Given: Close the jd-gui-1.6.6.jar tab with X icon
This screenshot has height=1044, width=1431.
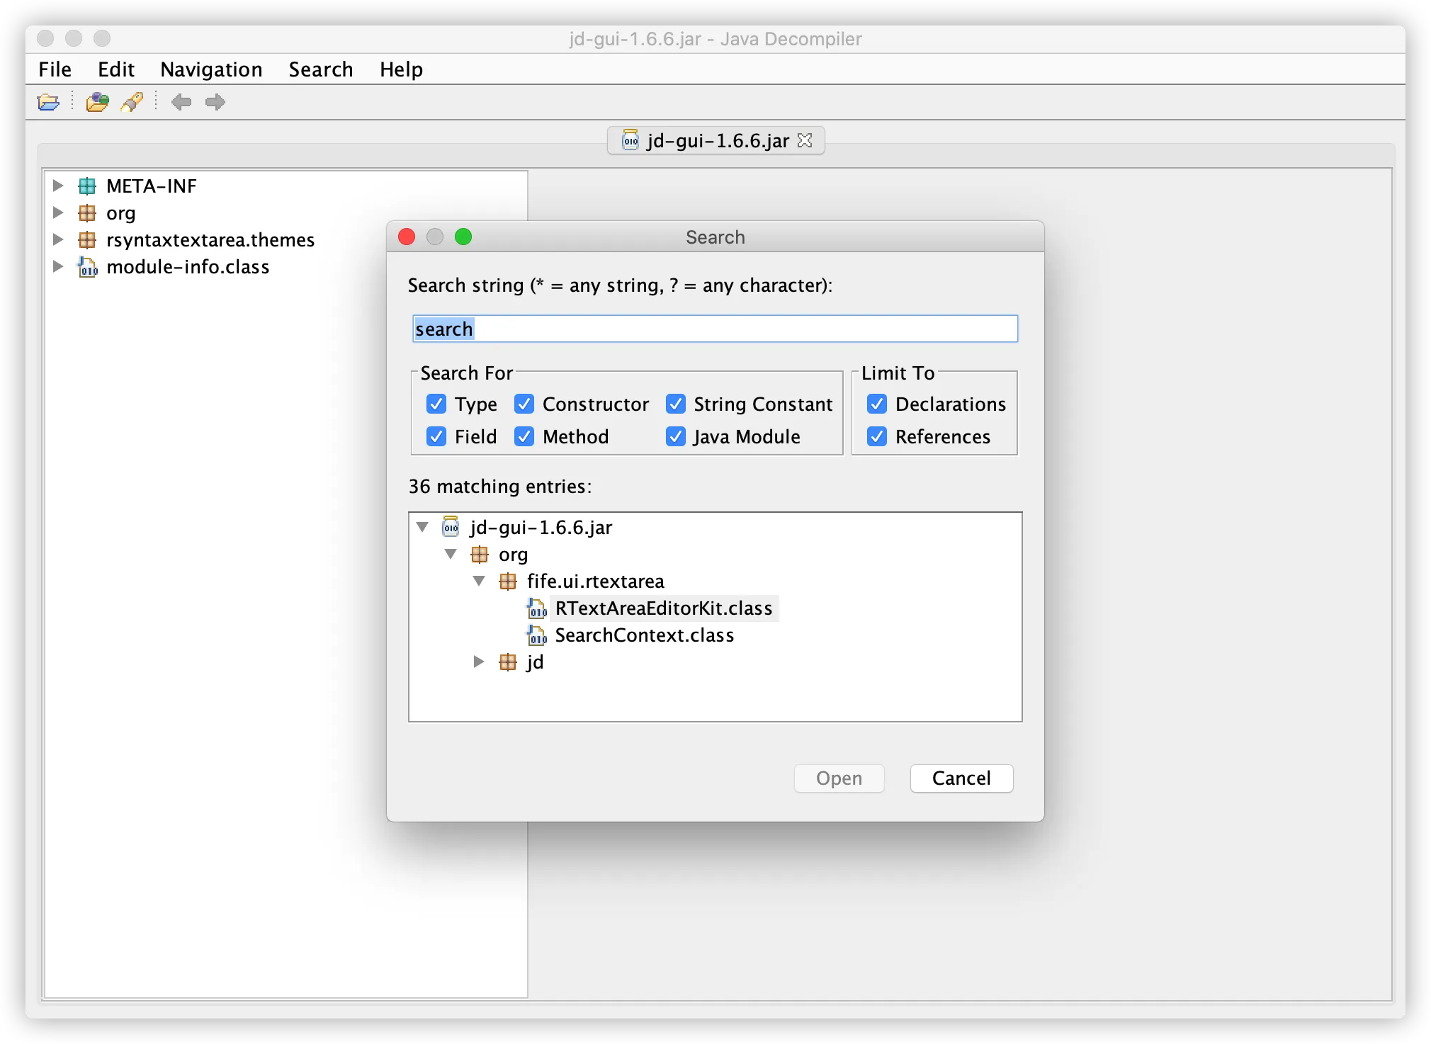Looking at the screenshot, I should [805, 140].
